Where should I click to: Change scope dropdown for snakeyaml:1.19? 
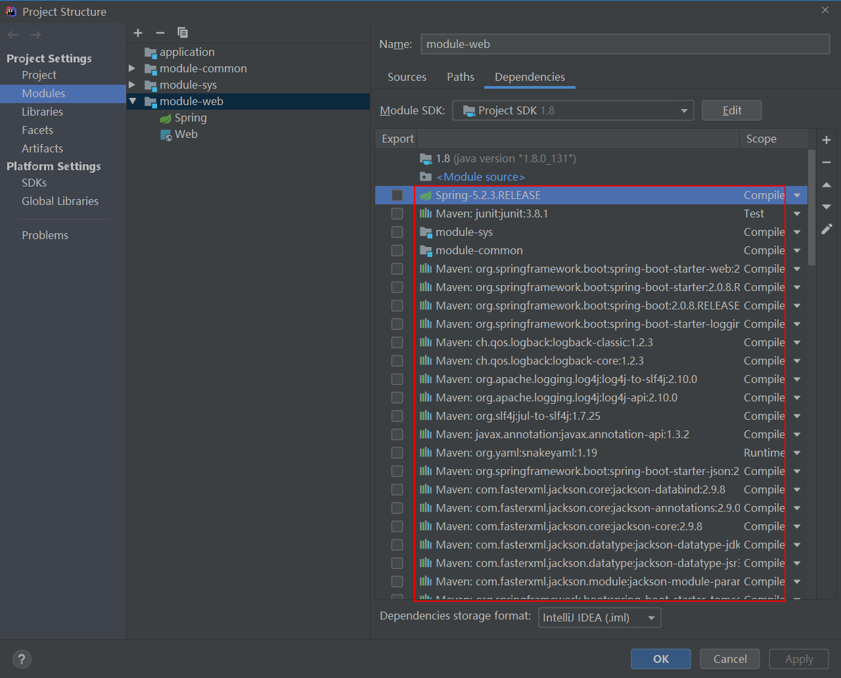(x=797, y=453)
